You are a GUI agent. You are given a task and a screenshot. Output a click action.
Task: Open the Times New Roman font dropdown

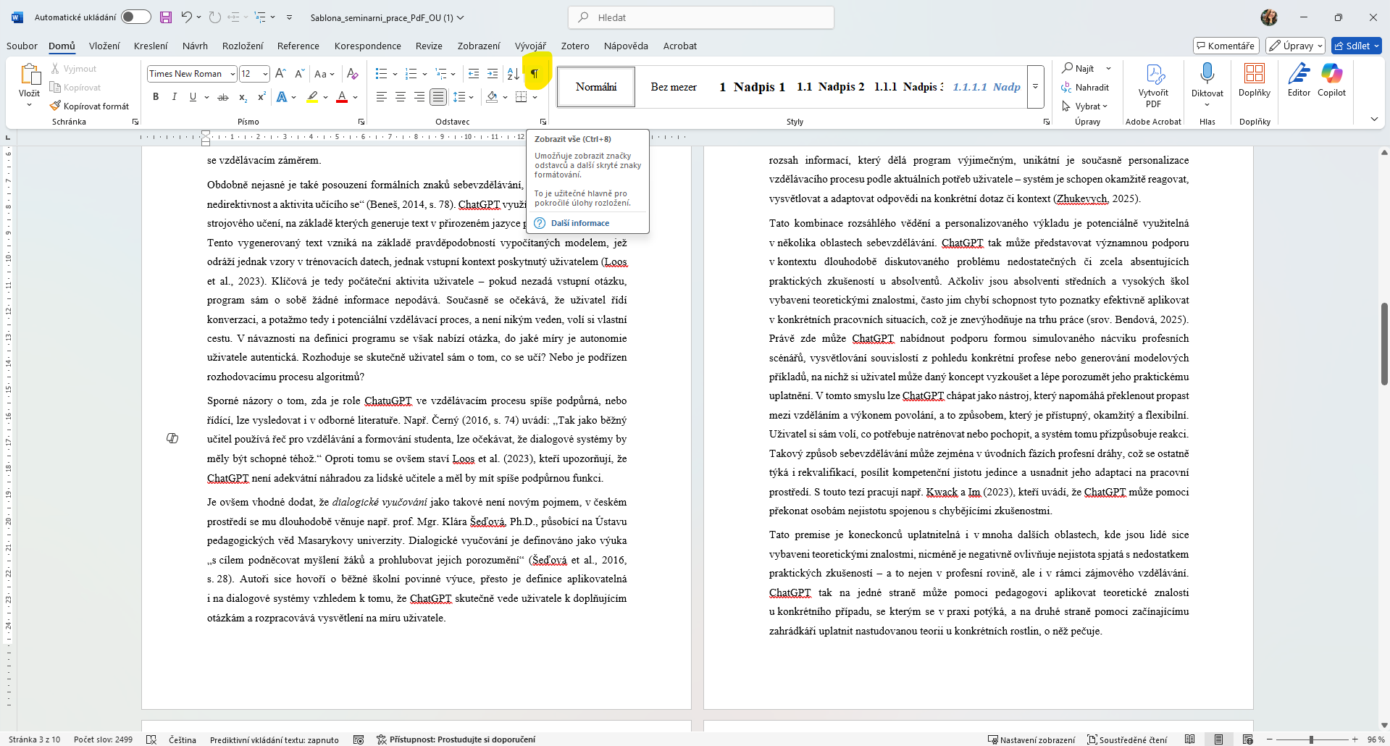tap(233, 74)
